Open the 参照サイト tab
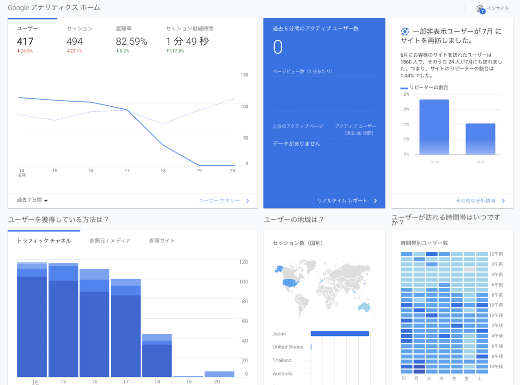 162,241
